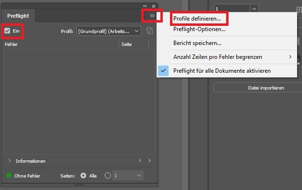Go to previous error with left arrow
The image size is (302, 190).
coord(140,160)
